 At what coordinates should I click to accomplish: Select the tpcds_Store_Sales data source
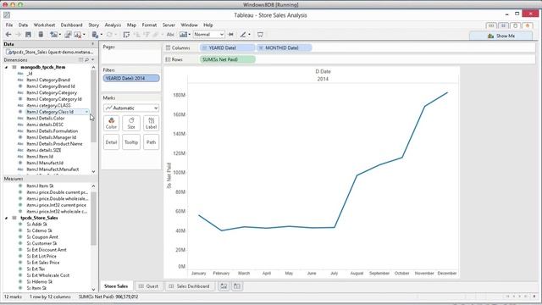(x=50, y=52)
